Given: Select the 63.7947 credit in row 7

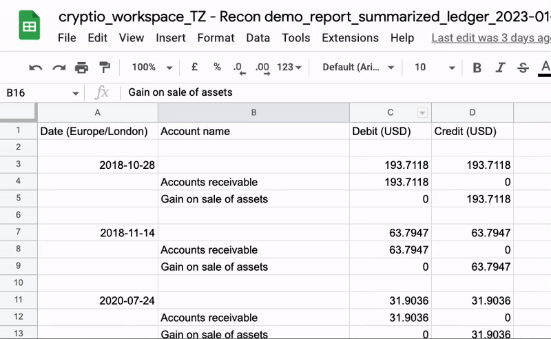Looking at the screenshot, I should point(472,232).
